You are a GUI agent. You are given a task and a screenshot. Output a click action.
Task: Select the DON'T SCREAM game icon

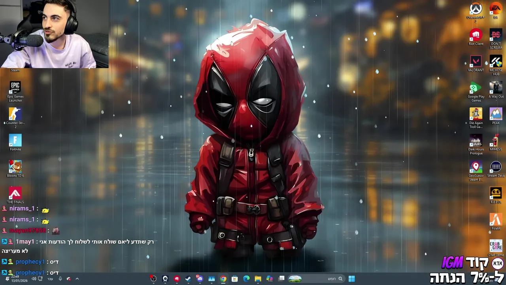click(496, 39)
